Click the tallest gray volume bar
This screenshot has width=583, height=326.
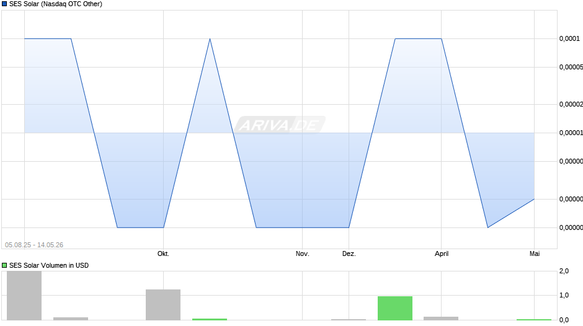24,296
